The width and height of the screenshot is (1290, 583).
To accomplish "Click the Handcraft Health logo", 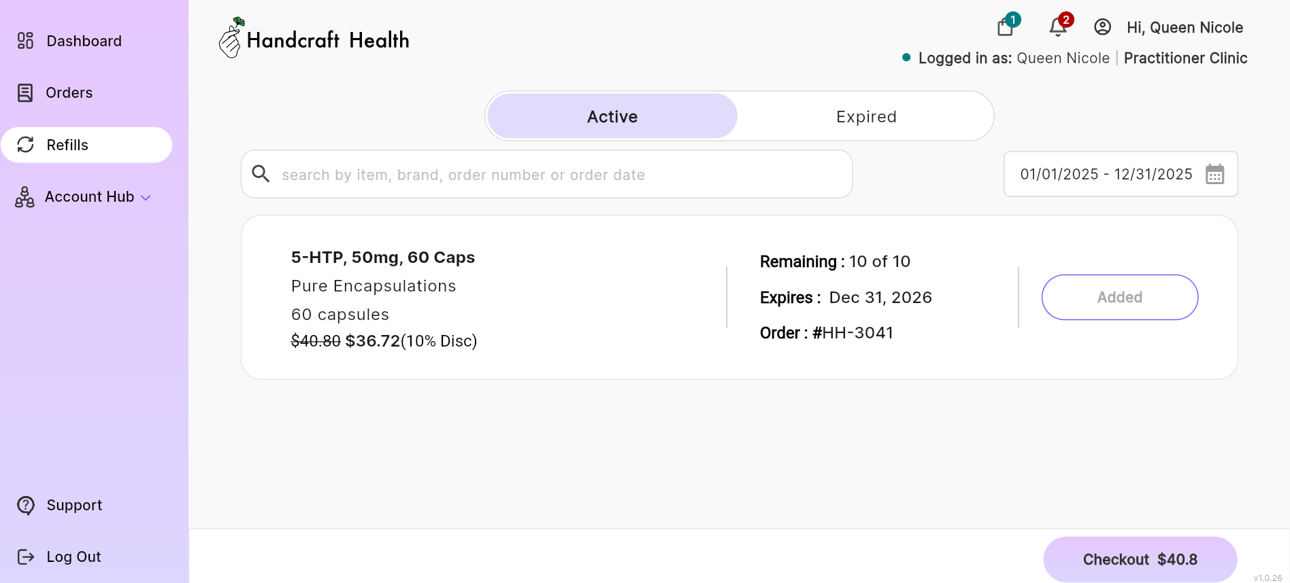I will (x=314, y=39).
